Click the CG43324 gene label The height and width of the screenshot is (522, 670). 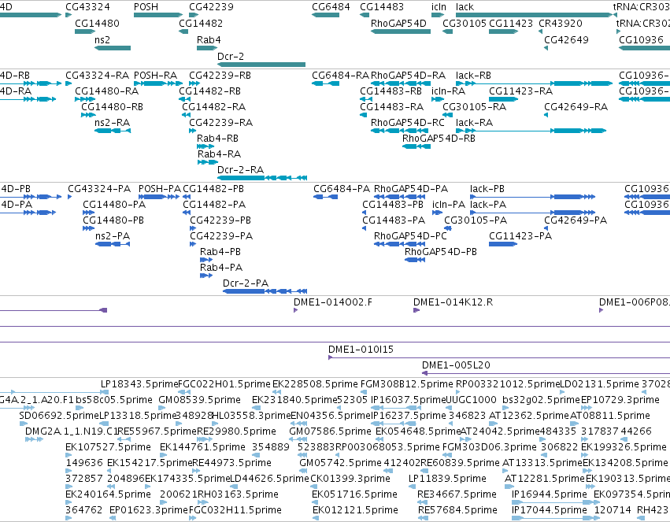[87, 7]
